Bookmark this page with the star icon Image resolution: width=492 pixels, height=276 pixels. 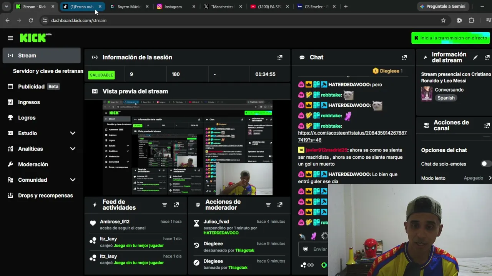pos(443,20)
